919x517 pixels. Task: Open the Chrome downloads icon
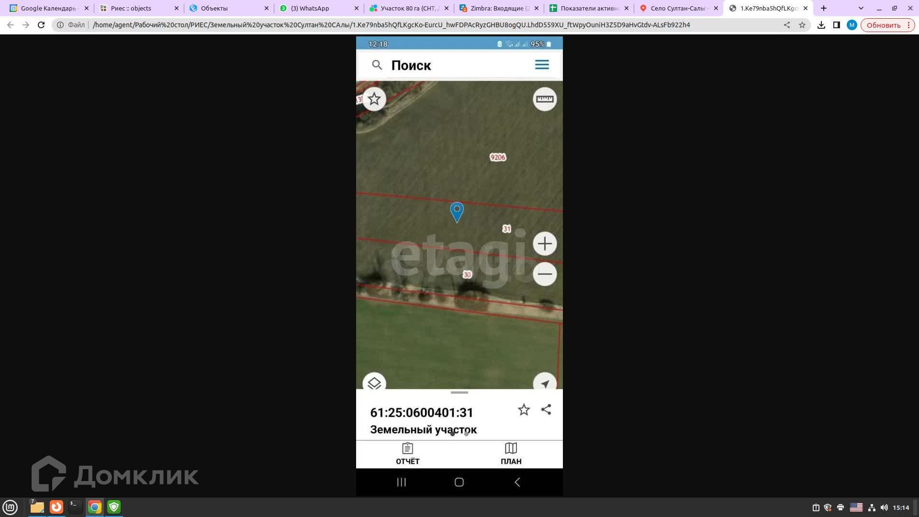[x=821, y=25]
